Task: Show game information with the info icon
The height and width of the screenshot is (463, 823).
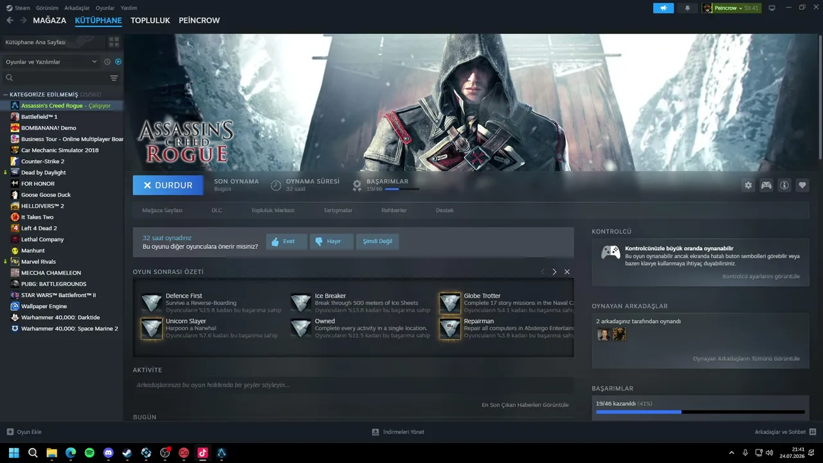Action: 784,185
